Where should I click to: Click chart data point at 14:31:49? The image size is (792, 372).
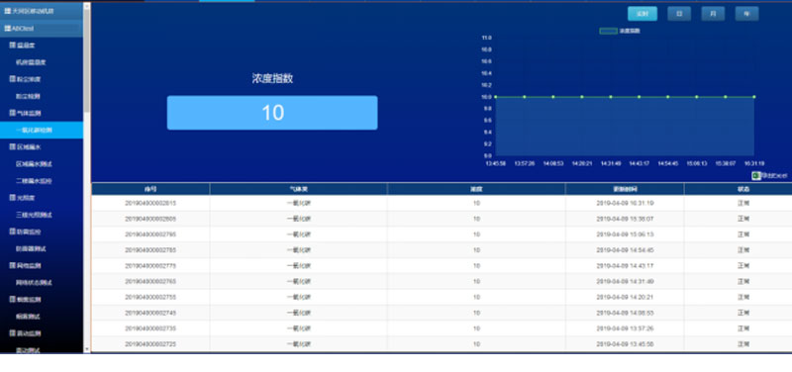611,96
